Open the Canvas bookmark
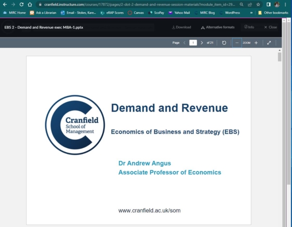The height and width of the screenshot is (227, 292). tap(137, 13)
